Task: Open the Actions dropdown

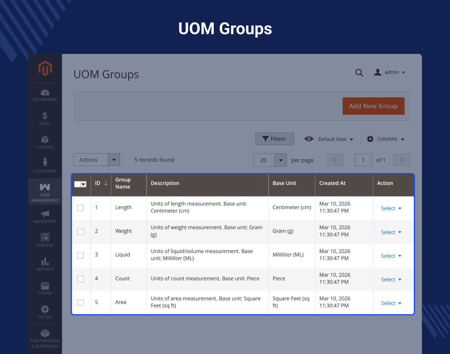Action: click(x=97, y=160)
